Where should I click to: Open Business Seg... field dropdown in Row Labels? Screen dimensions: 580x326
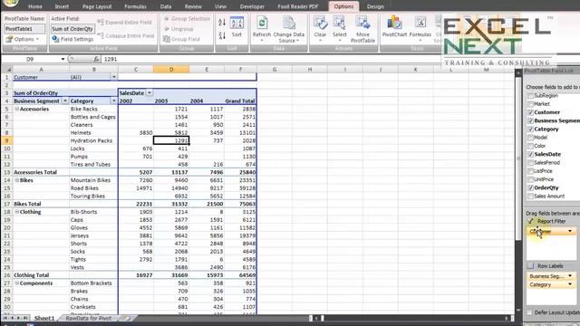[570, 276]
